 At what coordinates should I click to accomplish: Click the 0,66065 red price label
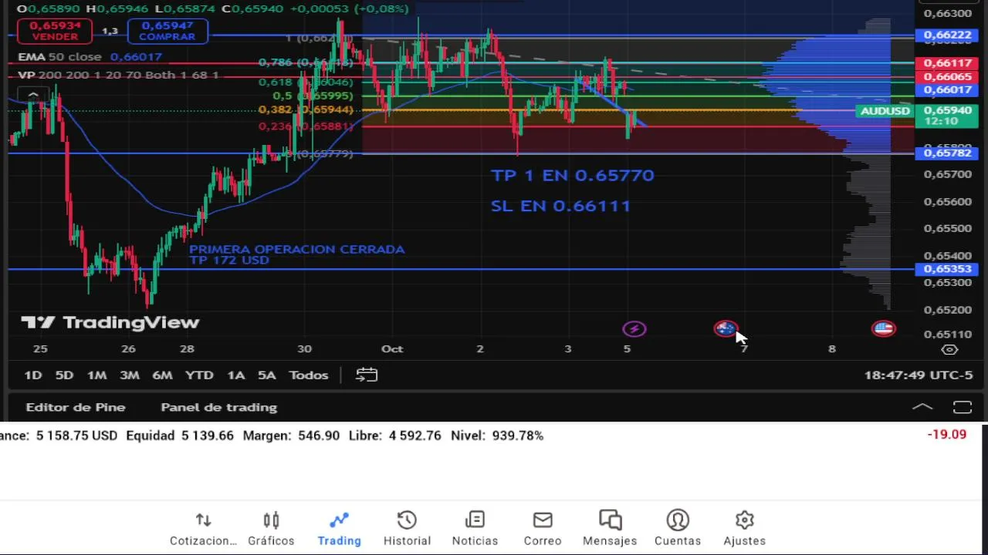click(947, 77)
